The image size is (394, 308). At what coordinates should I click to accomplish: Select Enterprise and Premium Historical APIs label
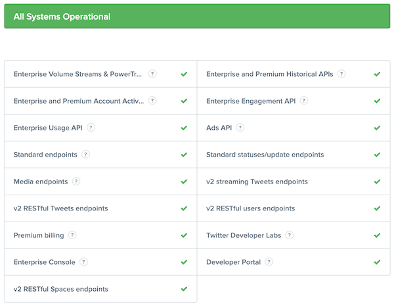[x=270, y=74]
